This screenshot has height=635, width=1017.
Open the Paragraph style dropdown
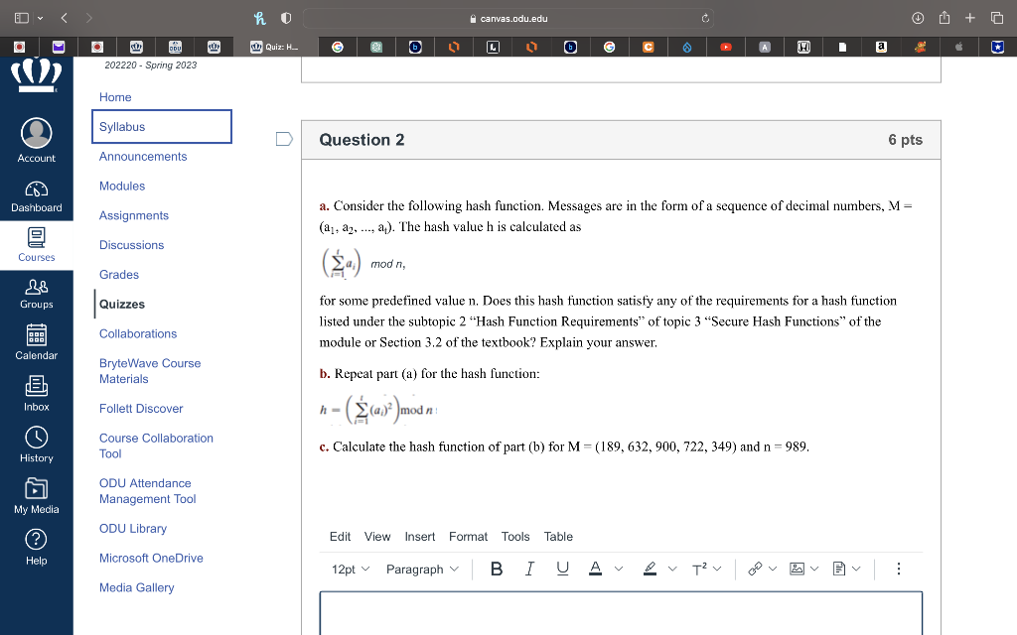point(421,569)
